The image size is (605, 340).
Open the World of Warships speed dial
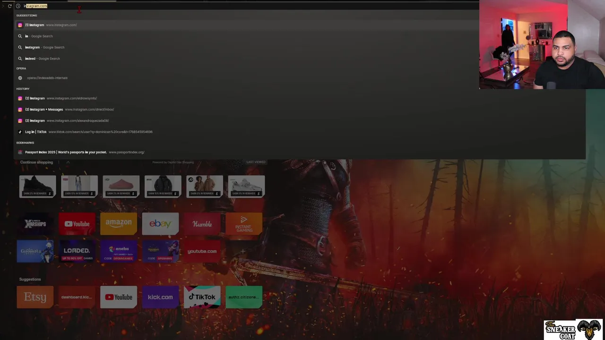[35, 224]
